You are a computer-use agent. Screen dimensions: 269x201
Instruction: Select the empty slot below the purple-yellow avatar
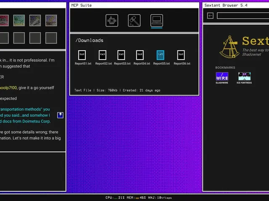[51, 38]
